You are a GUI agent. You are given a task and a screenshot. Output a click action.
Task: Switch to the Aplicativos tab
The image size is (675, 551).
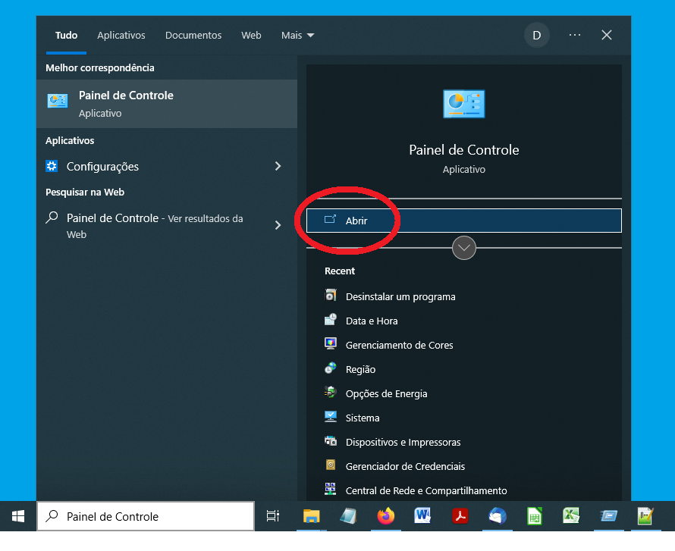pyautogui.click(x=121, y=36)
